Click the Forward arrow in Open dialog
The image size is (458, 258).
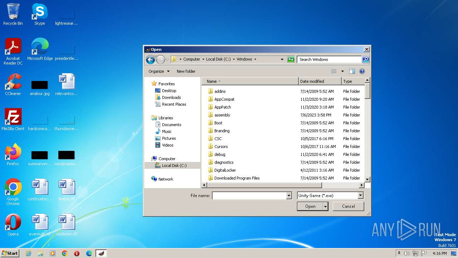[x=160, y=59]
